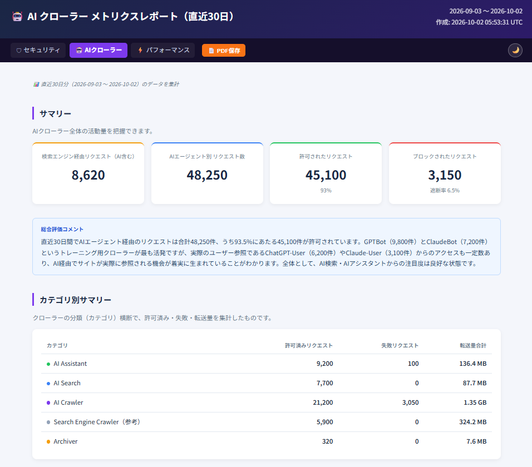This screenshot has height=467, width=532.
Task: Click the 7,700 value in AI Search row
Action: pos(324,383)
